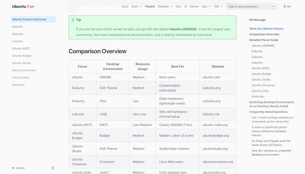Viewport: 305px width, 174px height.
Task: Collapse the sidebar with panel icon
Action: (x=53, y=168)
